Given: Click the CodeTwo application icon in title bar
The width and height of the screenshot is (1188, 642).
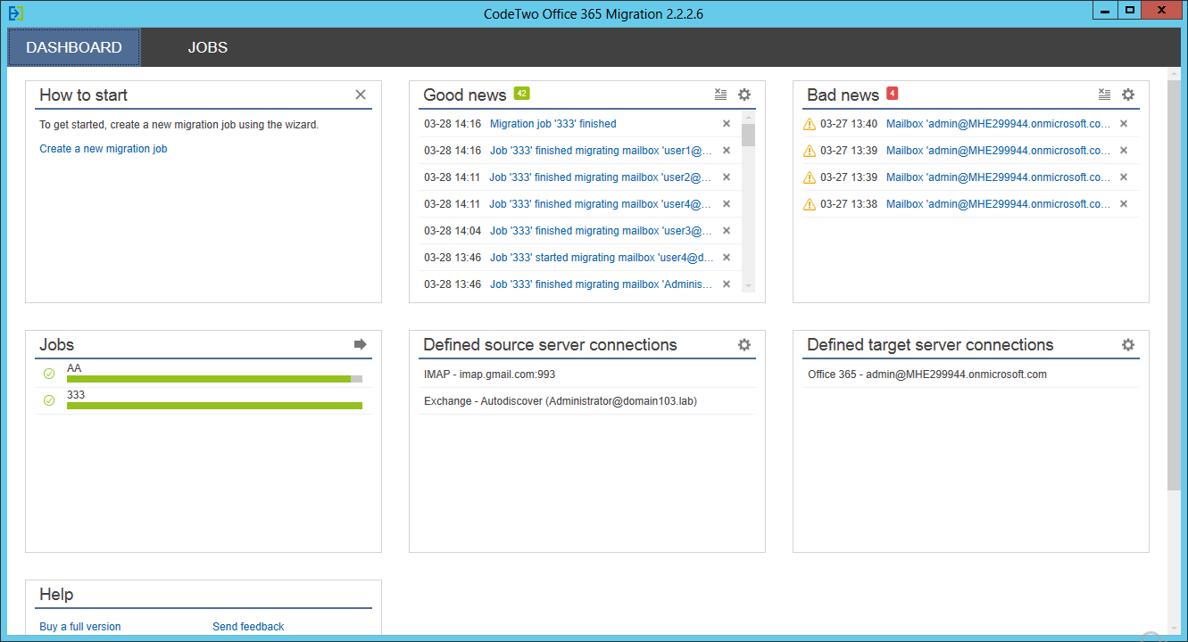Looking at the screenshot, I should pos(15,13).
